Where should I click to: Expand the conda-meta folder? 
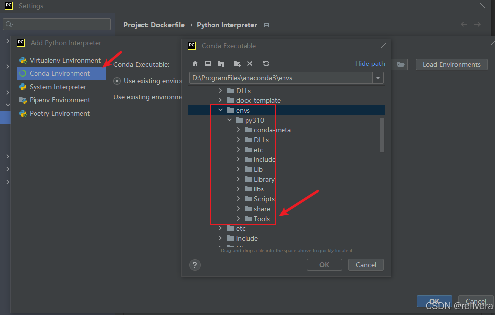click(x=238, y=130)
